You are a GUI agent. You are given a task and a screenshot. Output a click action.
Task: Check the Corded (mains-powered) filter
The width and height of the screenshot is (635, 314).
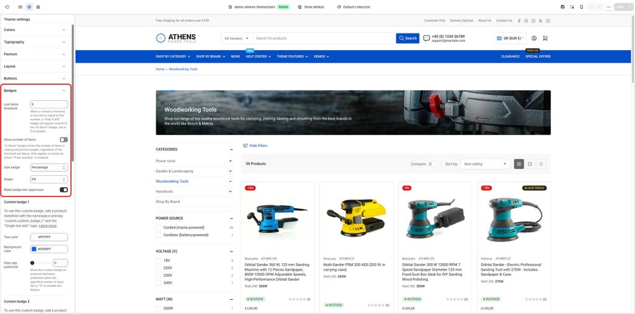[159, 228]
